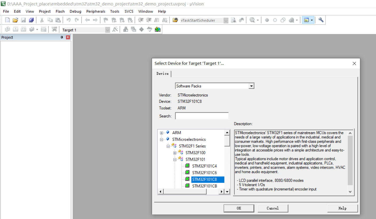
Task: Click the Copy icon
Action: (50, 20)
